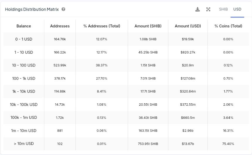This screenshot has height=155, width=252.
Task: Click the 8.41% addresses percentage
Action: [102, 91]
